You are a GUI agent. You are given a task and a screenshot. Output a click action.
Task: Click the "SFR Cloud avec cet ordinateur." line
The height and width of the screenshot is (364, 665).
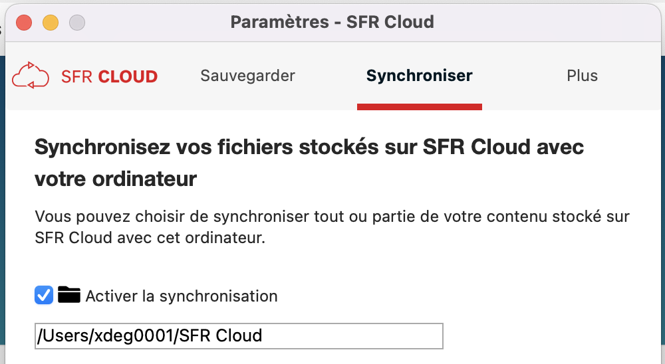pyautogui.click(x=150, y=238)
